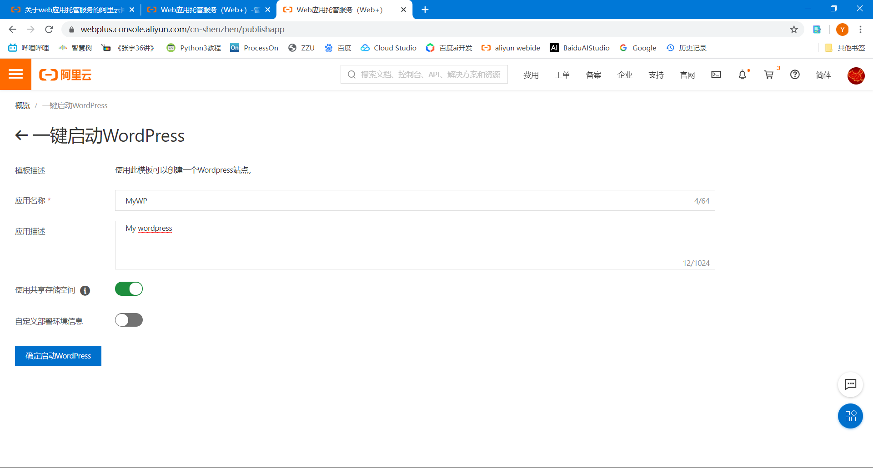Click the console search box
Viewport: 873px width, 468px height.
click(424, 75)
